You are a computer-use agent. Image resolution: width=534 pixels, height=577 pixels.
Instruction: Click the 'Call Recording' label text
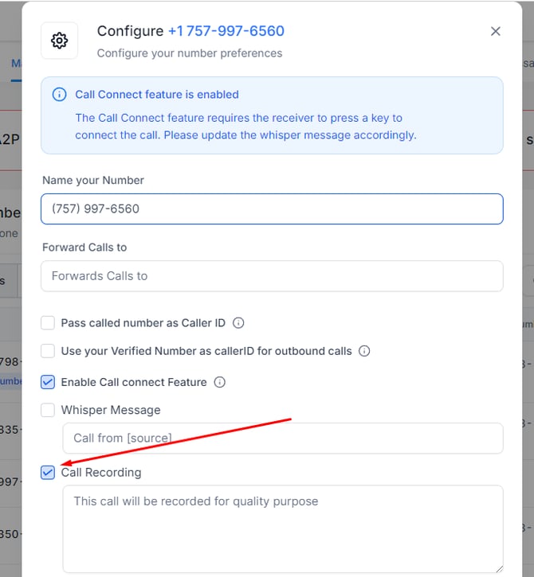click(x=101, y=473)
